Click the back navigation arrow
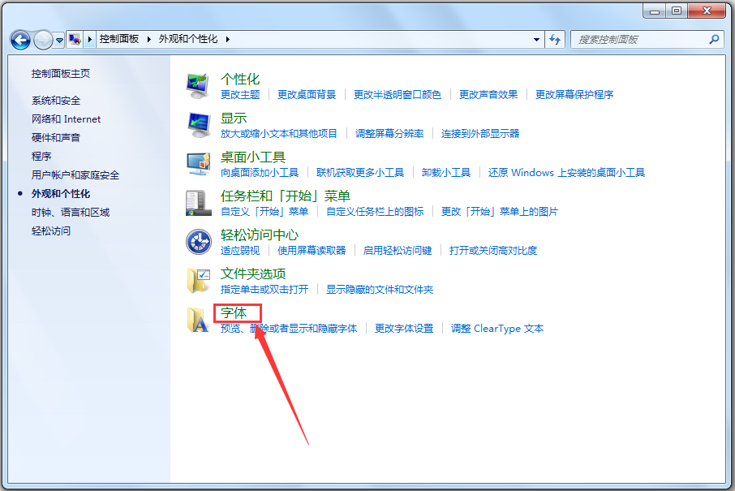 tap(19, 39)
